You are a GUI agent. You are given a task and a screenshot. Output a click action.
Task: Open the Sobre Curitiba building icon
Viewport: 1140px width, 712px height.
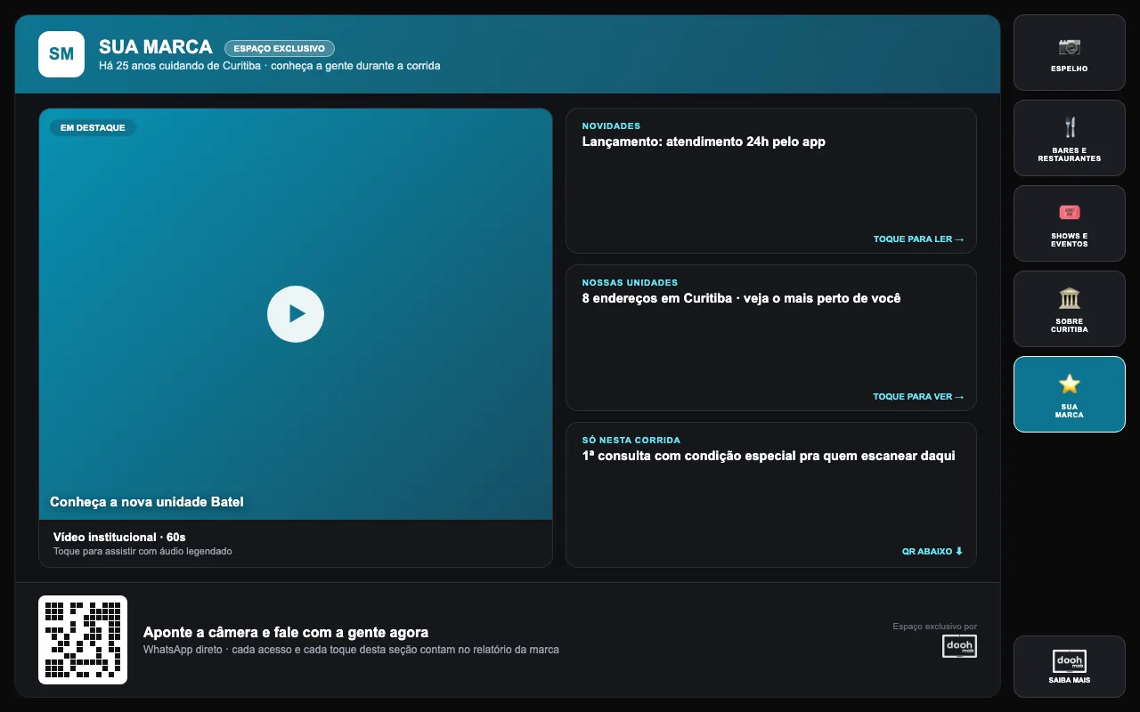(x=1069, y=297)
